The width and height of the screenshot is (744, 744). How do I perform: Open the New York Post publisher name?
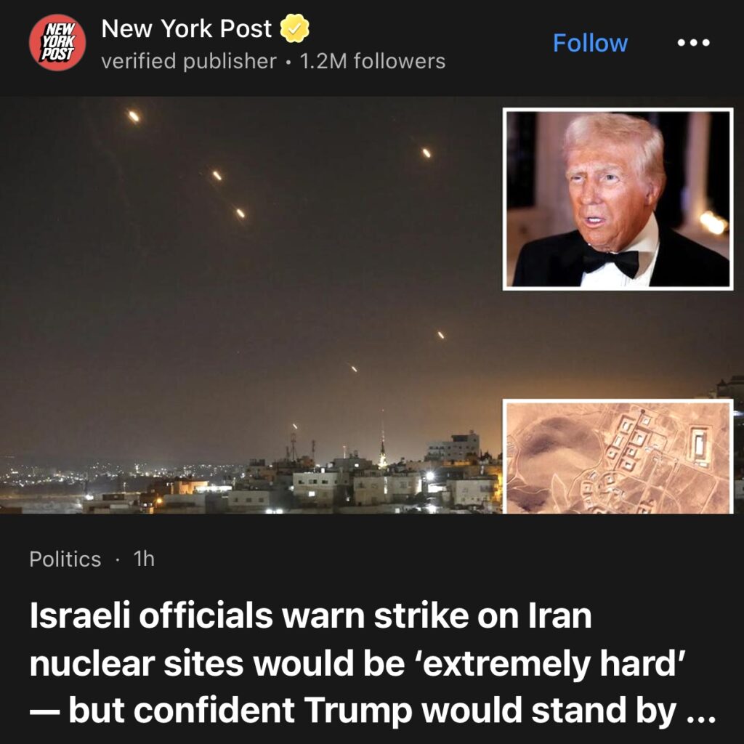pos(187,28)
